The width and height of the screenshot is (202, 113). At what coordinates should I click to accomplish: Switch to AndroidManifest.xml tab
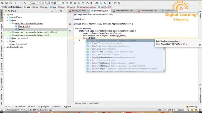click(x=124, y=11)
